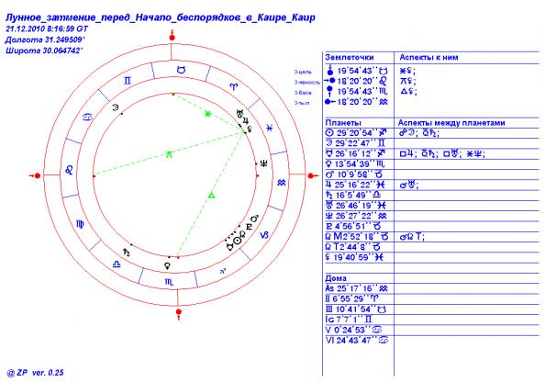Click the 'Землеточки' table header

click(x=350, y=58)
